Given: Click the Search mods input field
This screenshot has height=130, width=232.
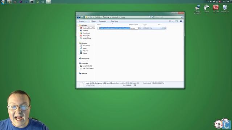Looking at the screenshot, I should point(169,17).
